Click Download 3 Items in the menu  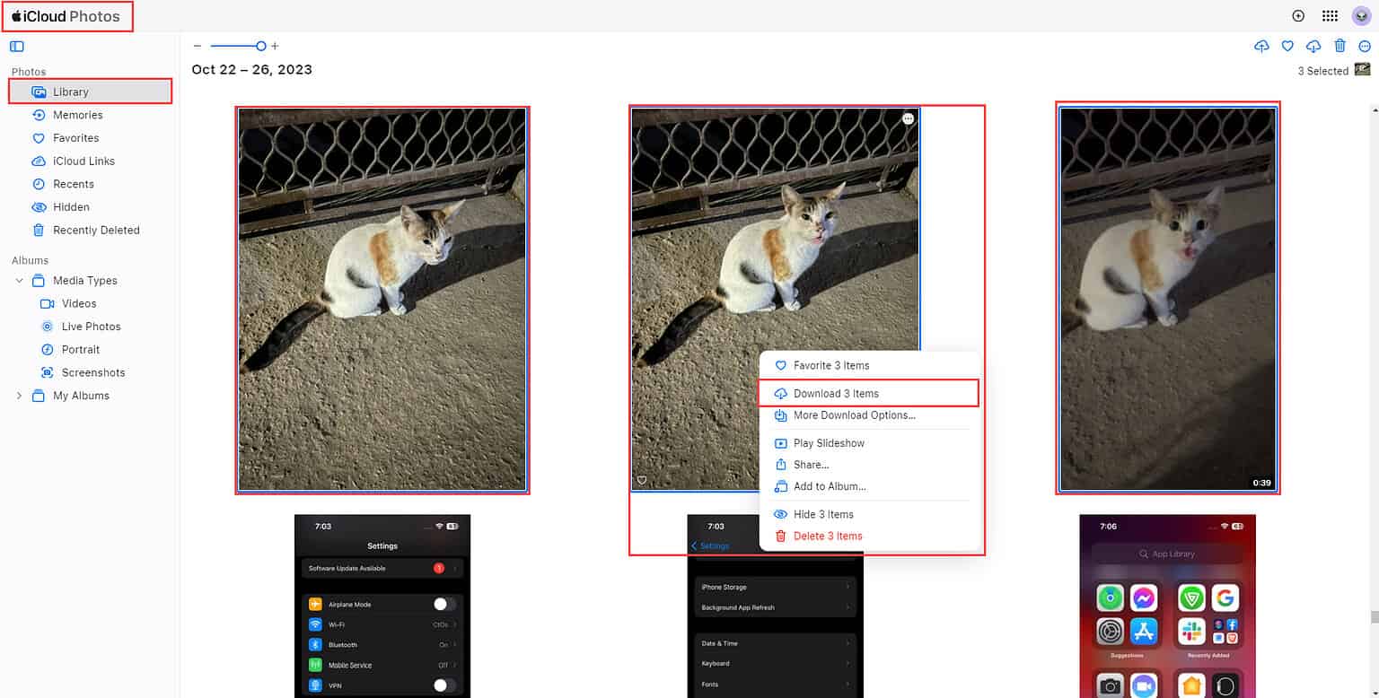point(838,393)
